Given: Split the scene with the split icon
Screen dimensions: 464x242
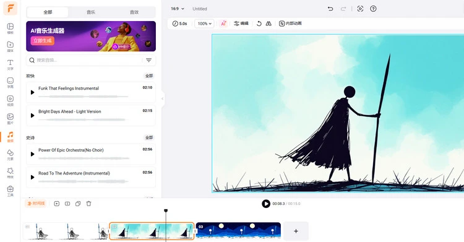Looking at the screenshot, I should [x=67, y=204].
